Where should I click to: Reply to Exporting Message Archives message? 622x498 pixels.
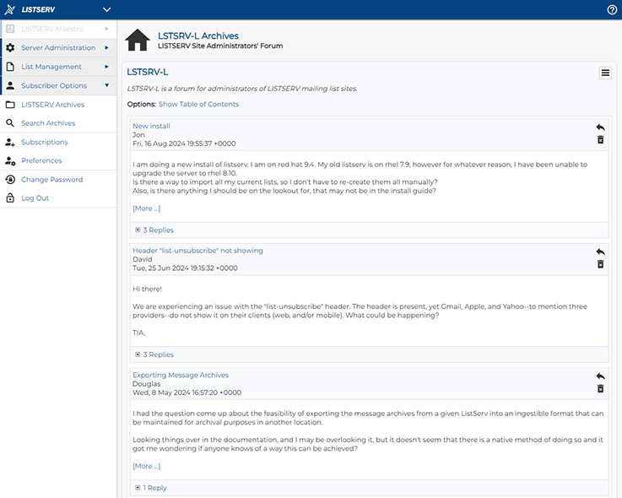601,376
